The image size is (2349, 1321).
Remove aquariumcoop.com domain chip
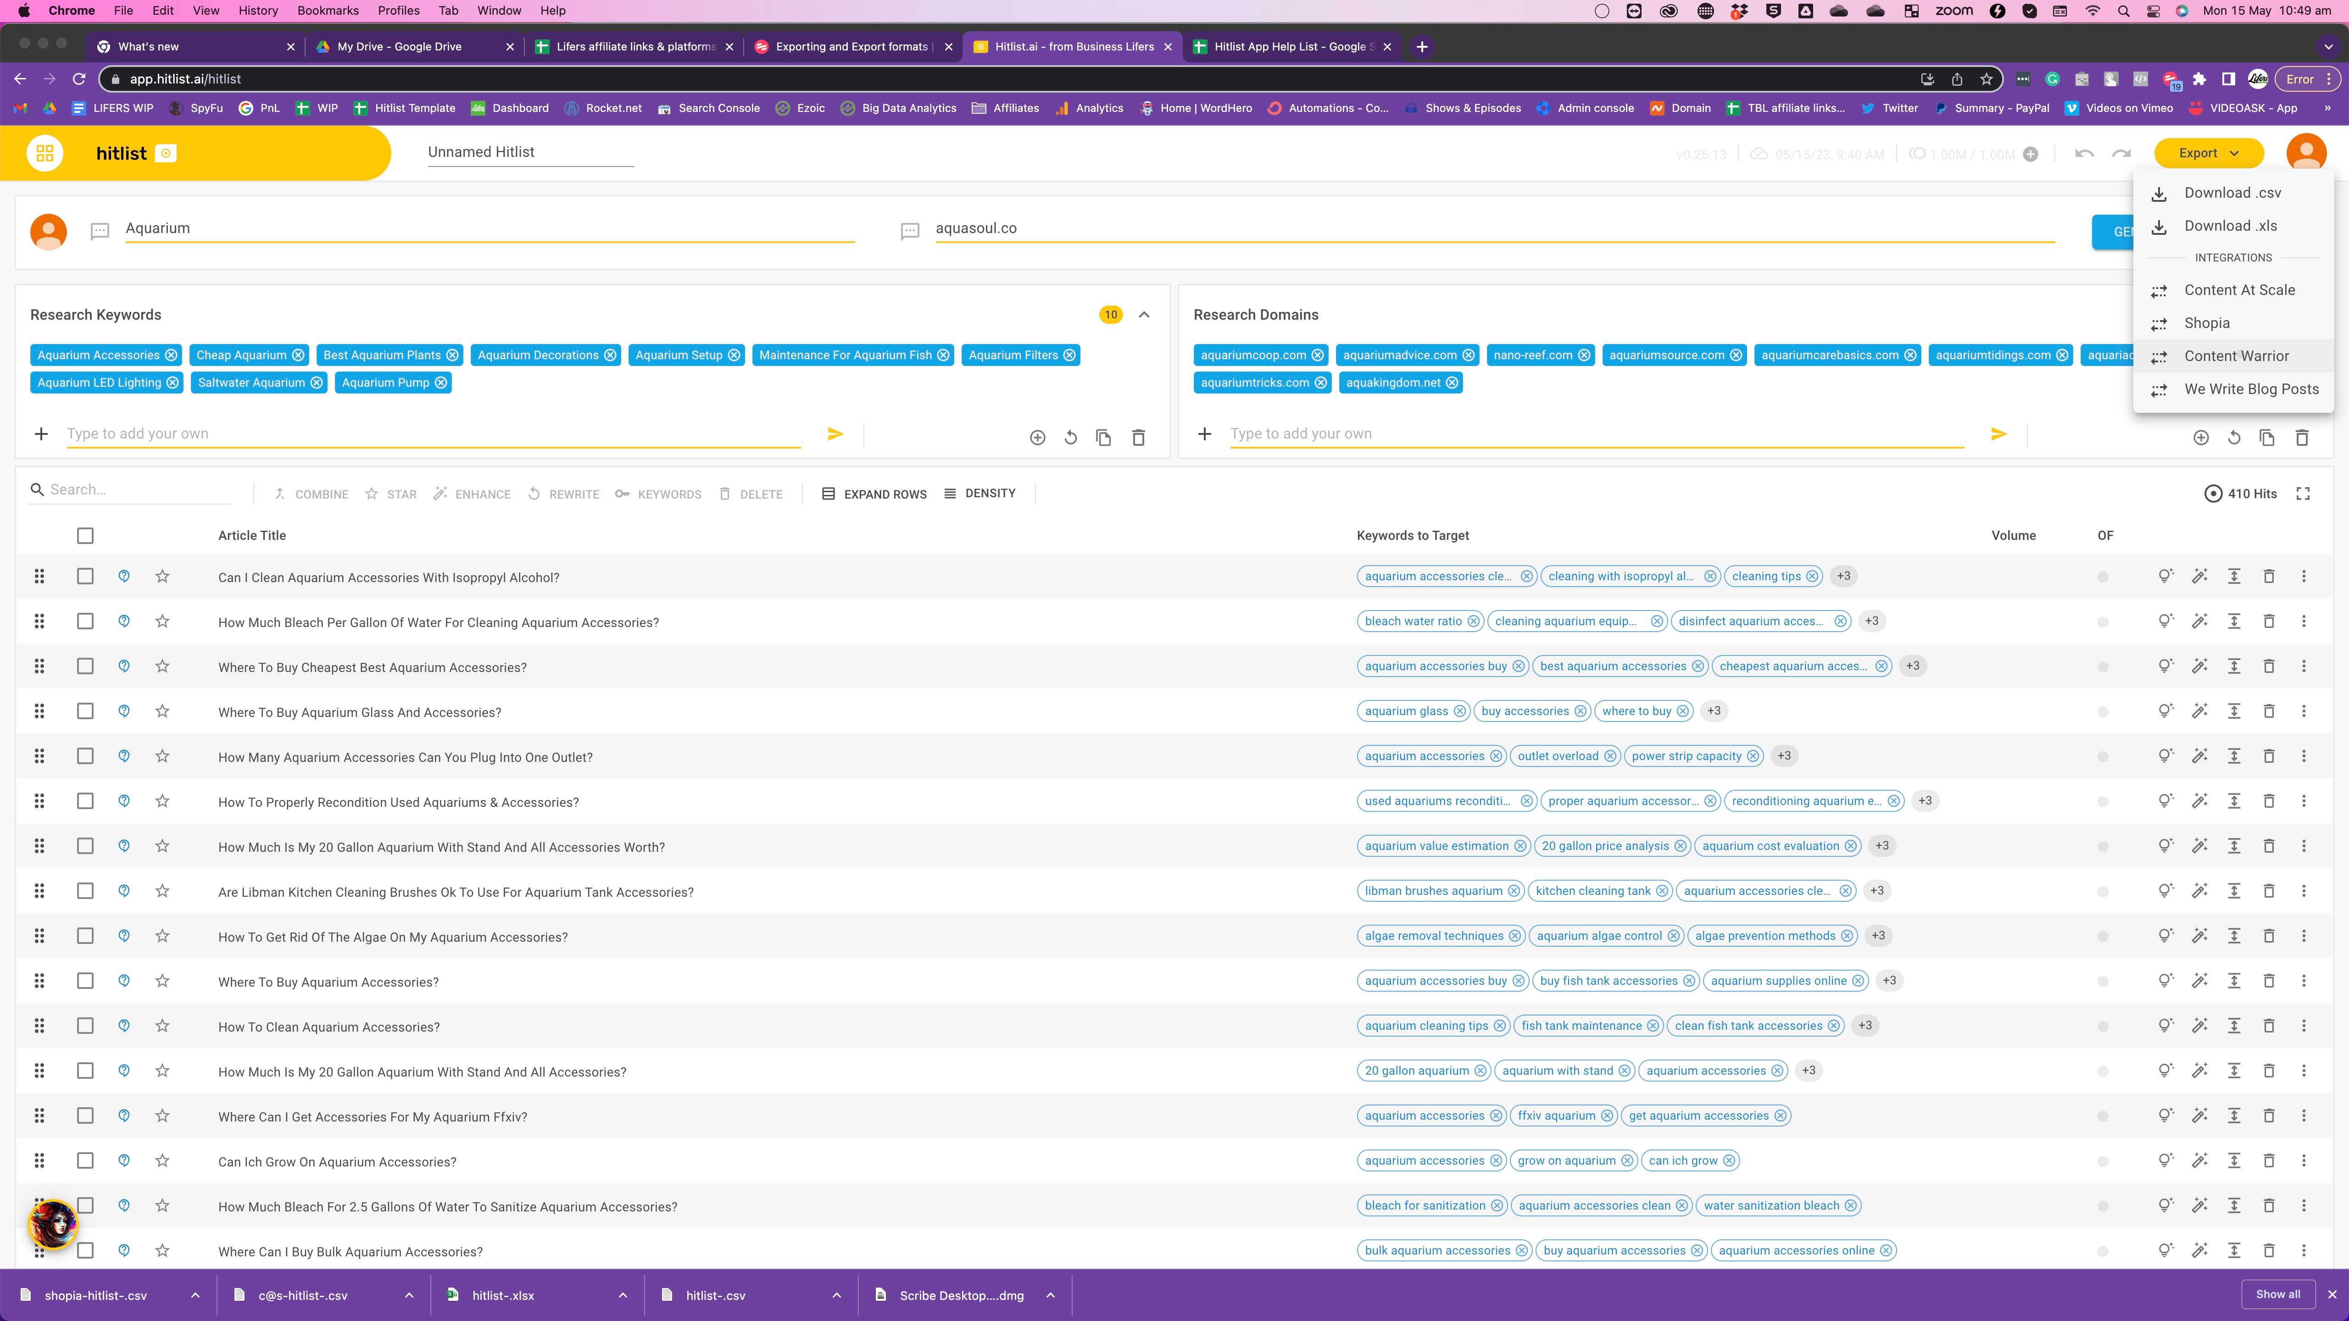[1318, 355]
